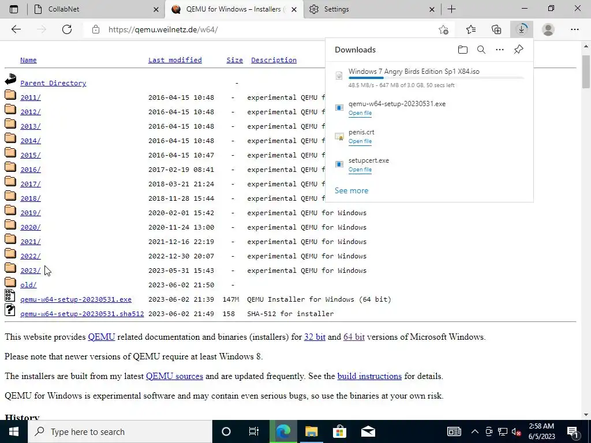Open the build instructions link
Screen dimensions: 591x443
click(x=369, y=376)
